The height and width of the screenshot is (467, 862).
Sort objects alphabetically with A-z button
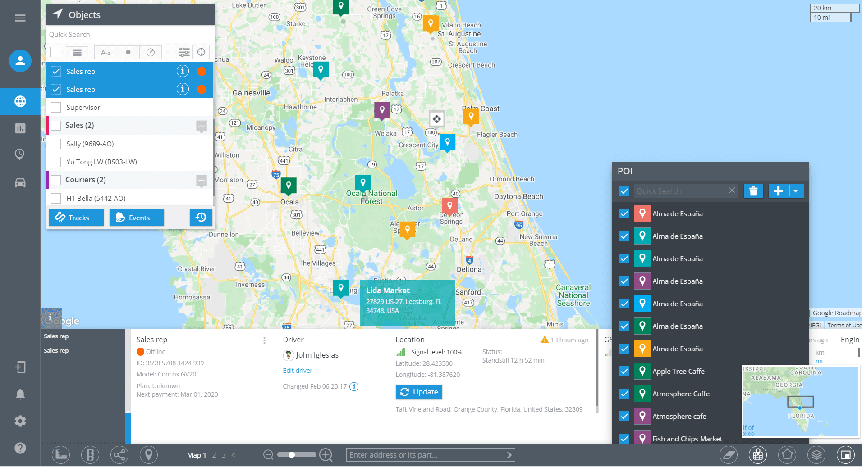[105, 53]
